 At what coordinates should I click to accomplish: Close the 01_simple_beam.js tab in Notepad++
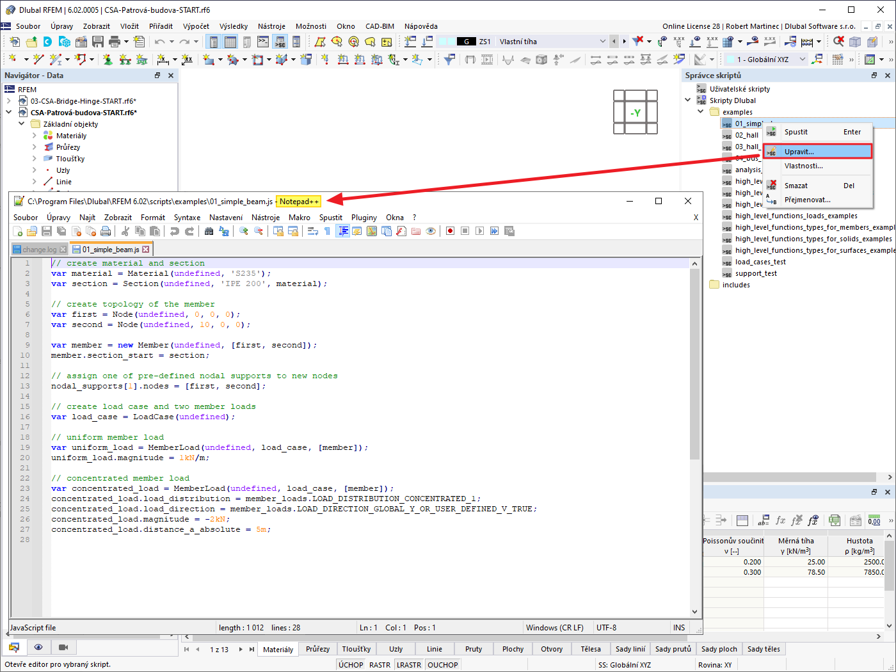pyautogui.click(x=146, y=250)
